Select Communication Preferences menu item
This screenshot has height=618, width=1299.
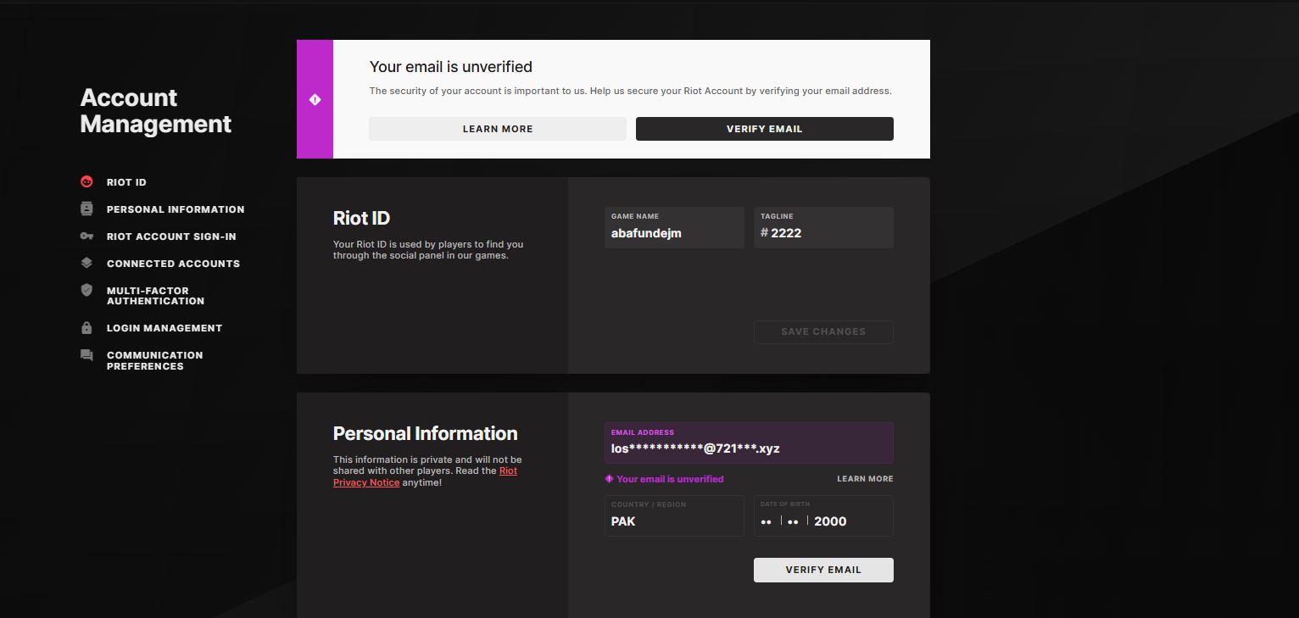coord(155,360)
